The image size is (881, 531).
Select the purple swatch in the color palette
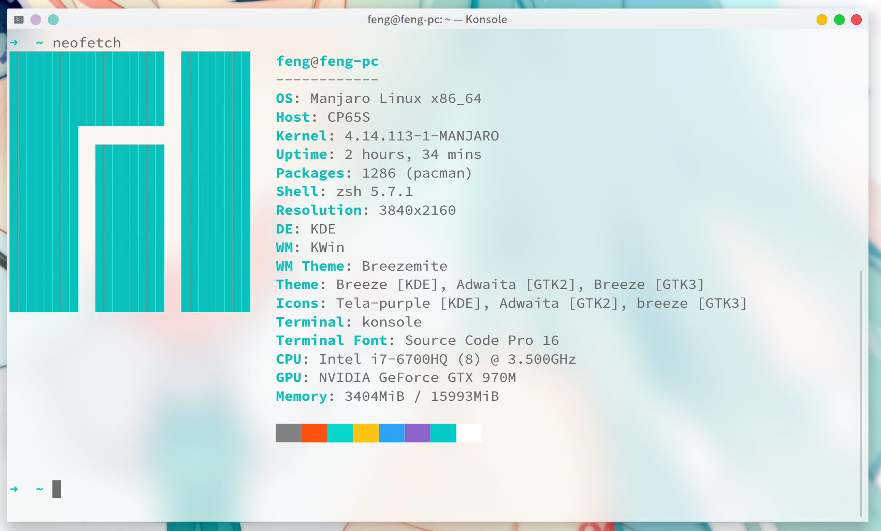[x=417, y=433]
